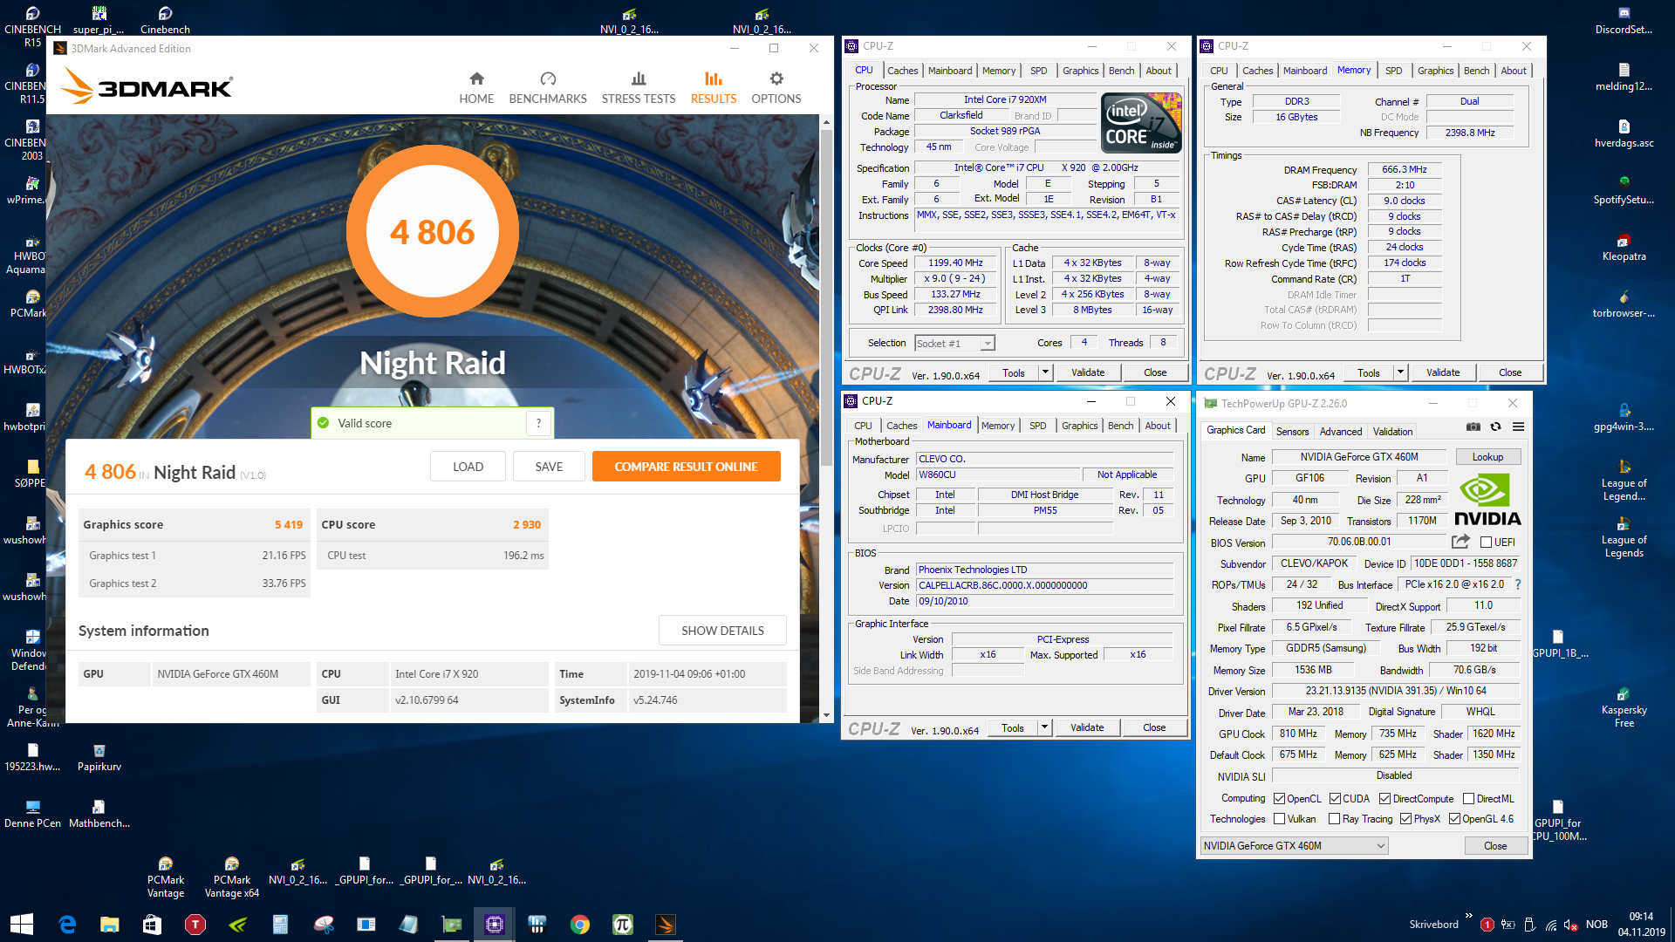Open Kaspersky Free desktop shortcut
The image size is (1675, 942).
pyautogui.click(x=1624, y=707)
